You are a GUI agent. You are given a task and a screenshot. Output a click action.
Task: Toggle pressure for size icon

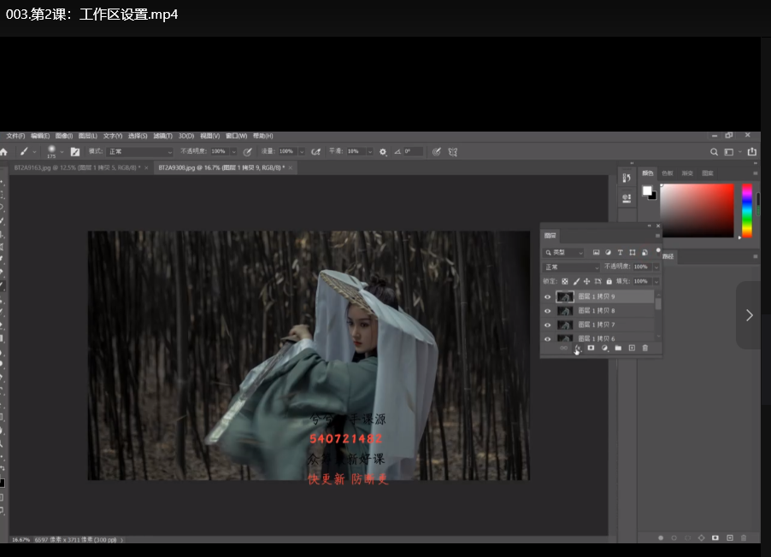436,152
